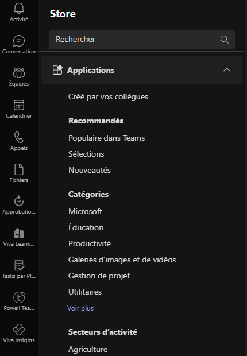Select Populaire dans Teams
Viewport: 247px width, 356px height.
[107, 138]
